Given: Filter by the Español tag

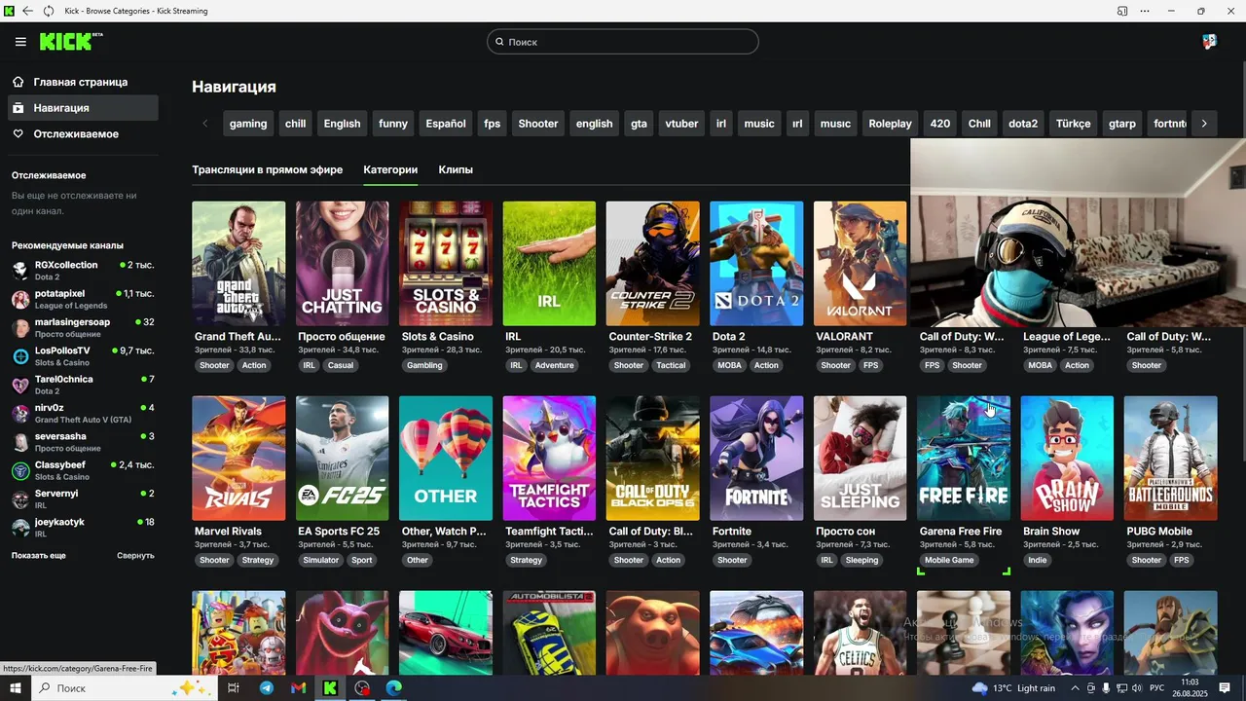Looking at the screenshot, I should pyautogui.click(x=446, y=124).
